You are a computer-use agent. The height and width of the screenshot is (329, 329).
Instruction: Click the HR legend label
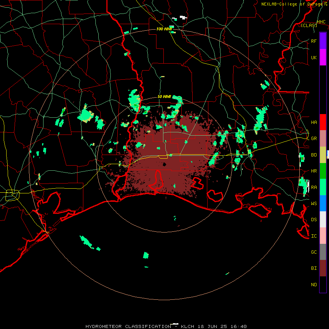(x=314, y=171)
